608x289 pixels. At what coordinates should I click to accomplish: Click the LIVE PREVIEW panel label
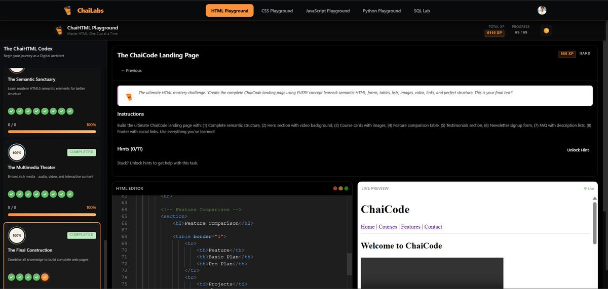tap(375, 188)
